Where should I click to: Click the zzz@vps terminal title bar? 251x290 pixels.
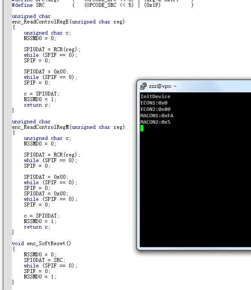coord(194,86)
